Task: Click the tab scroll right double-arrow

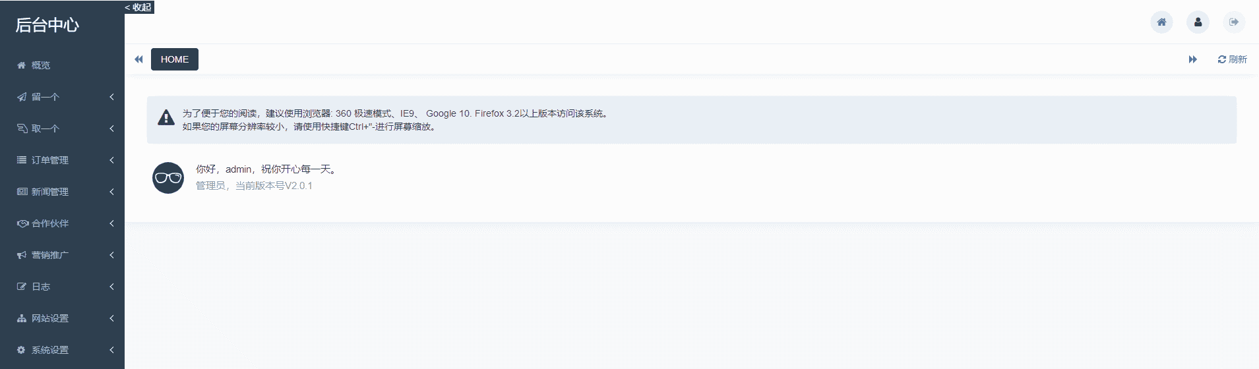Action: (1192, 59)
